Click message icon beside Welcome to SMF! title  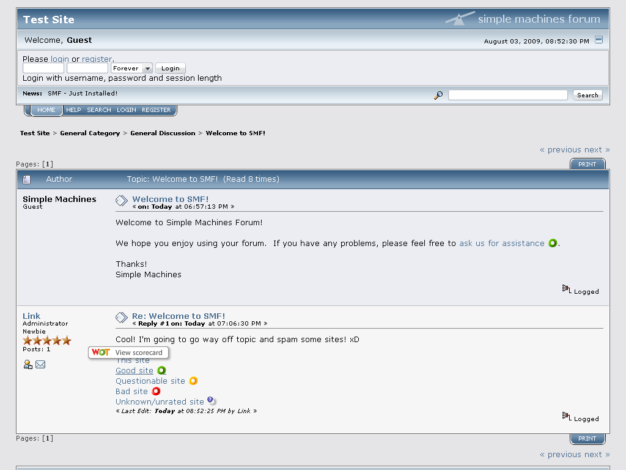122,201
